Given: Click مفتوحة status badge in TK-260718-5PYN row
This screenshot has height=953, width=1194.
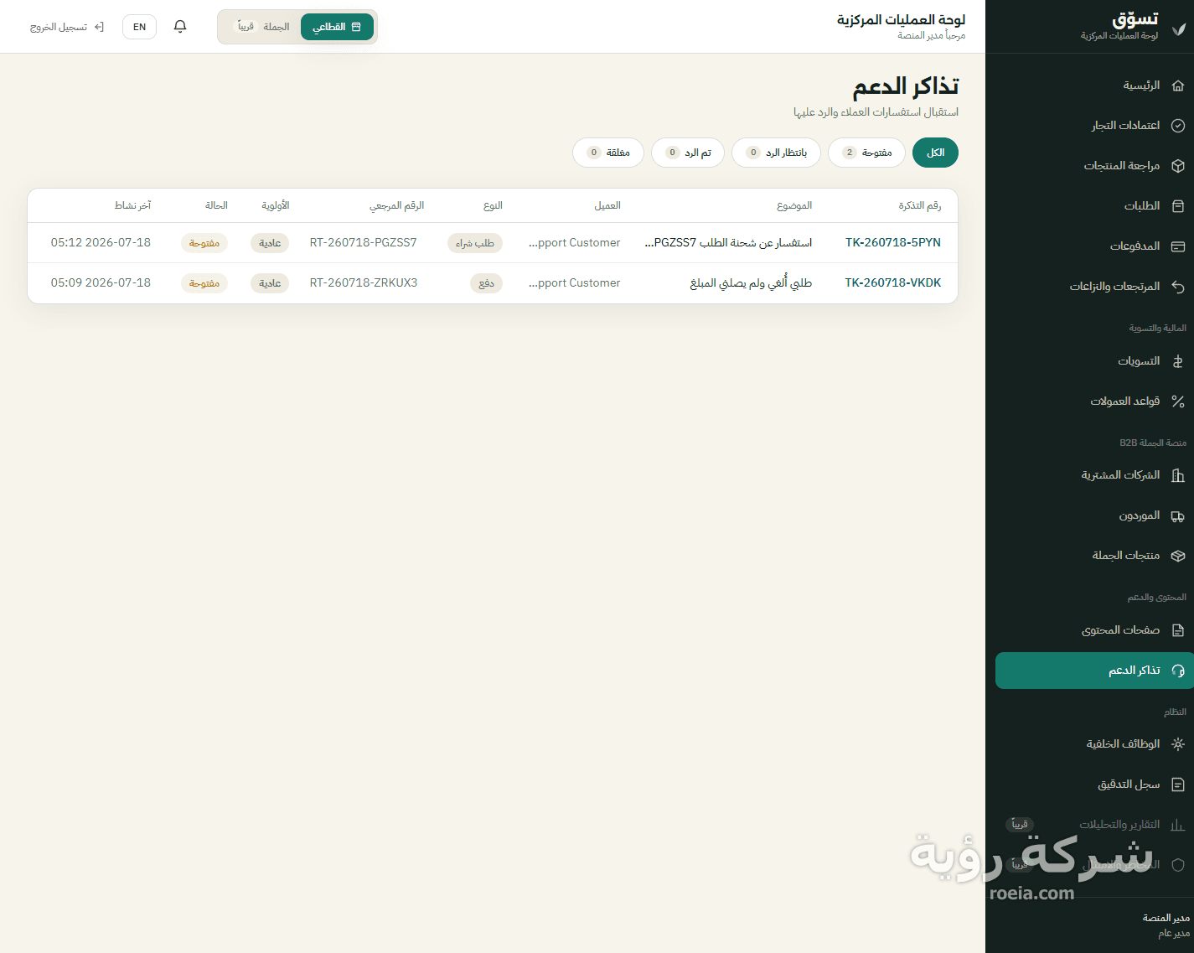Looking at the screenshot, I should (x=204, y=243).
